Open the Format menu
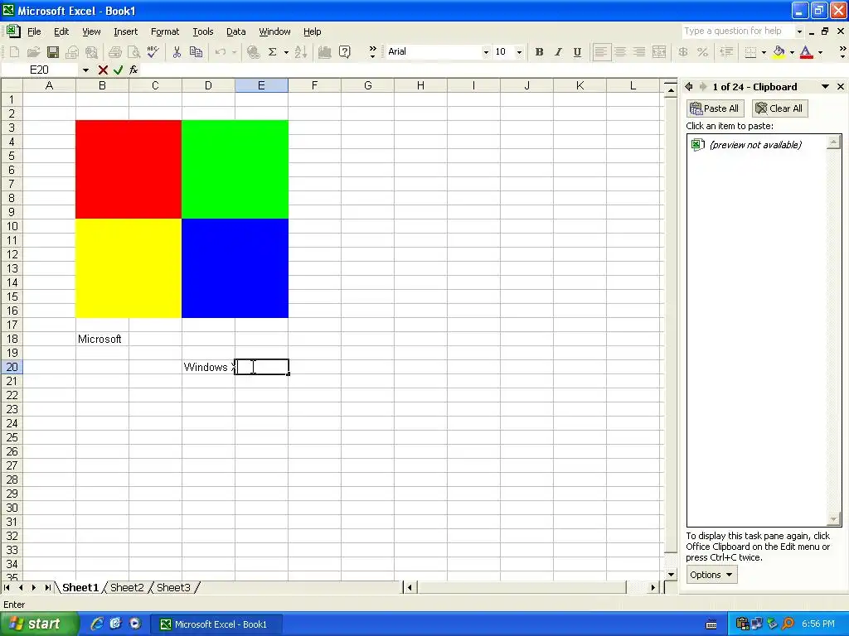The image size is (849, 636). pyautogui.click(x=165, y=31)
